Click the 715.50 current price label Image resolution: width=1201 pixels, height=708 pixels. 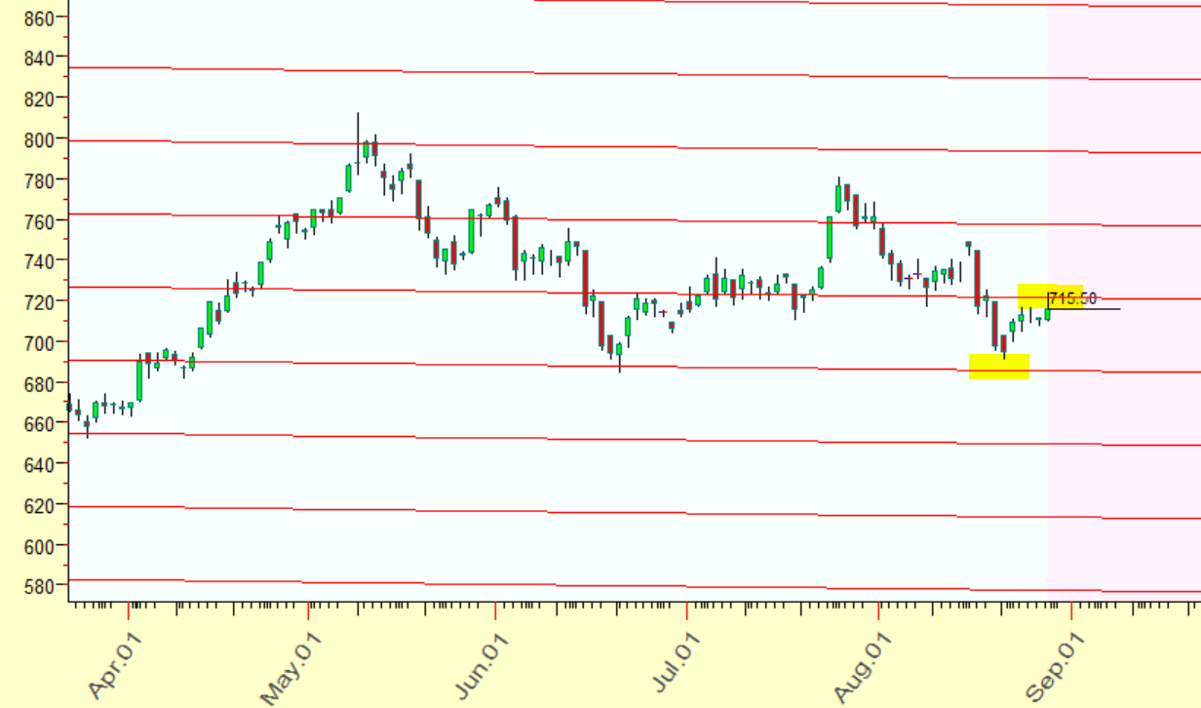tap(1072, 298)
